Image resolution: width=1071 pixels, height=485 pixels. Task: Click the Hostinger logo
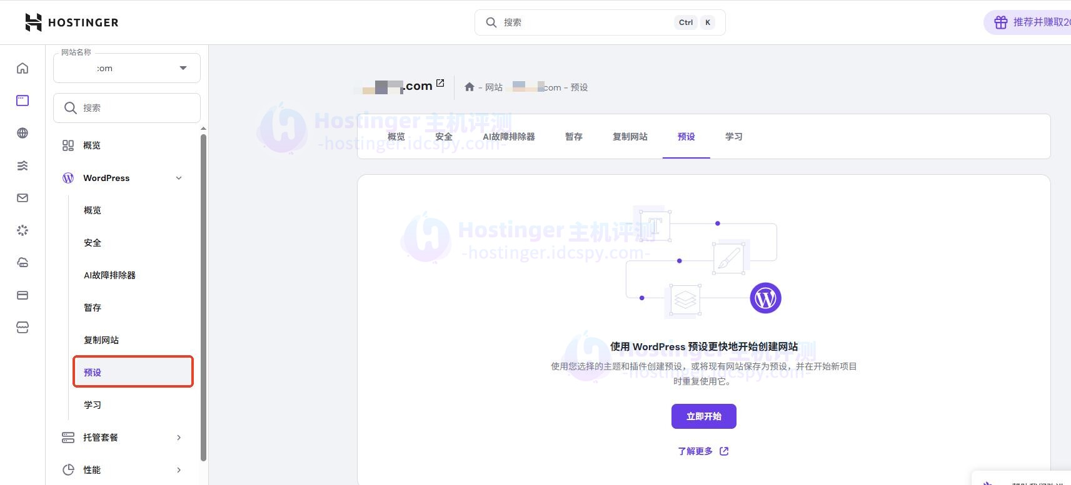click(71, 22)
